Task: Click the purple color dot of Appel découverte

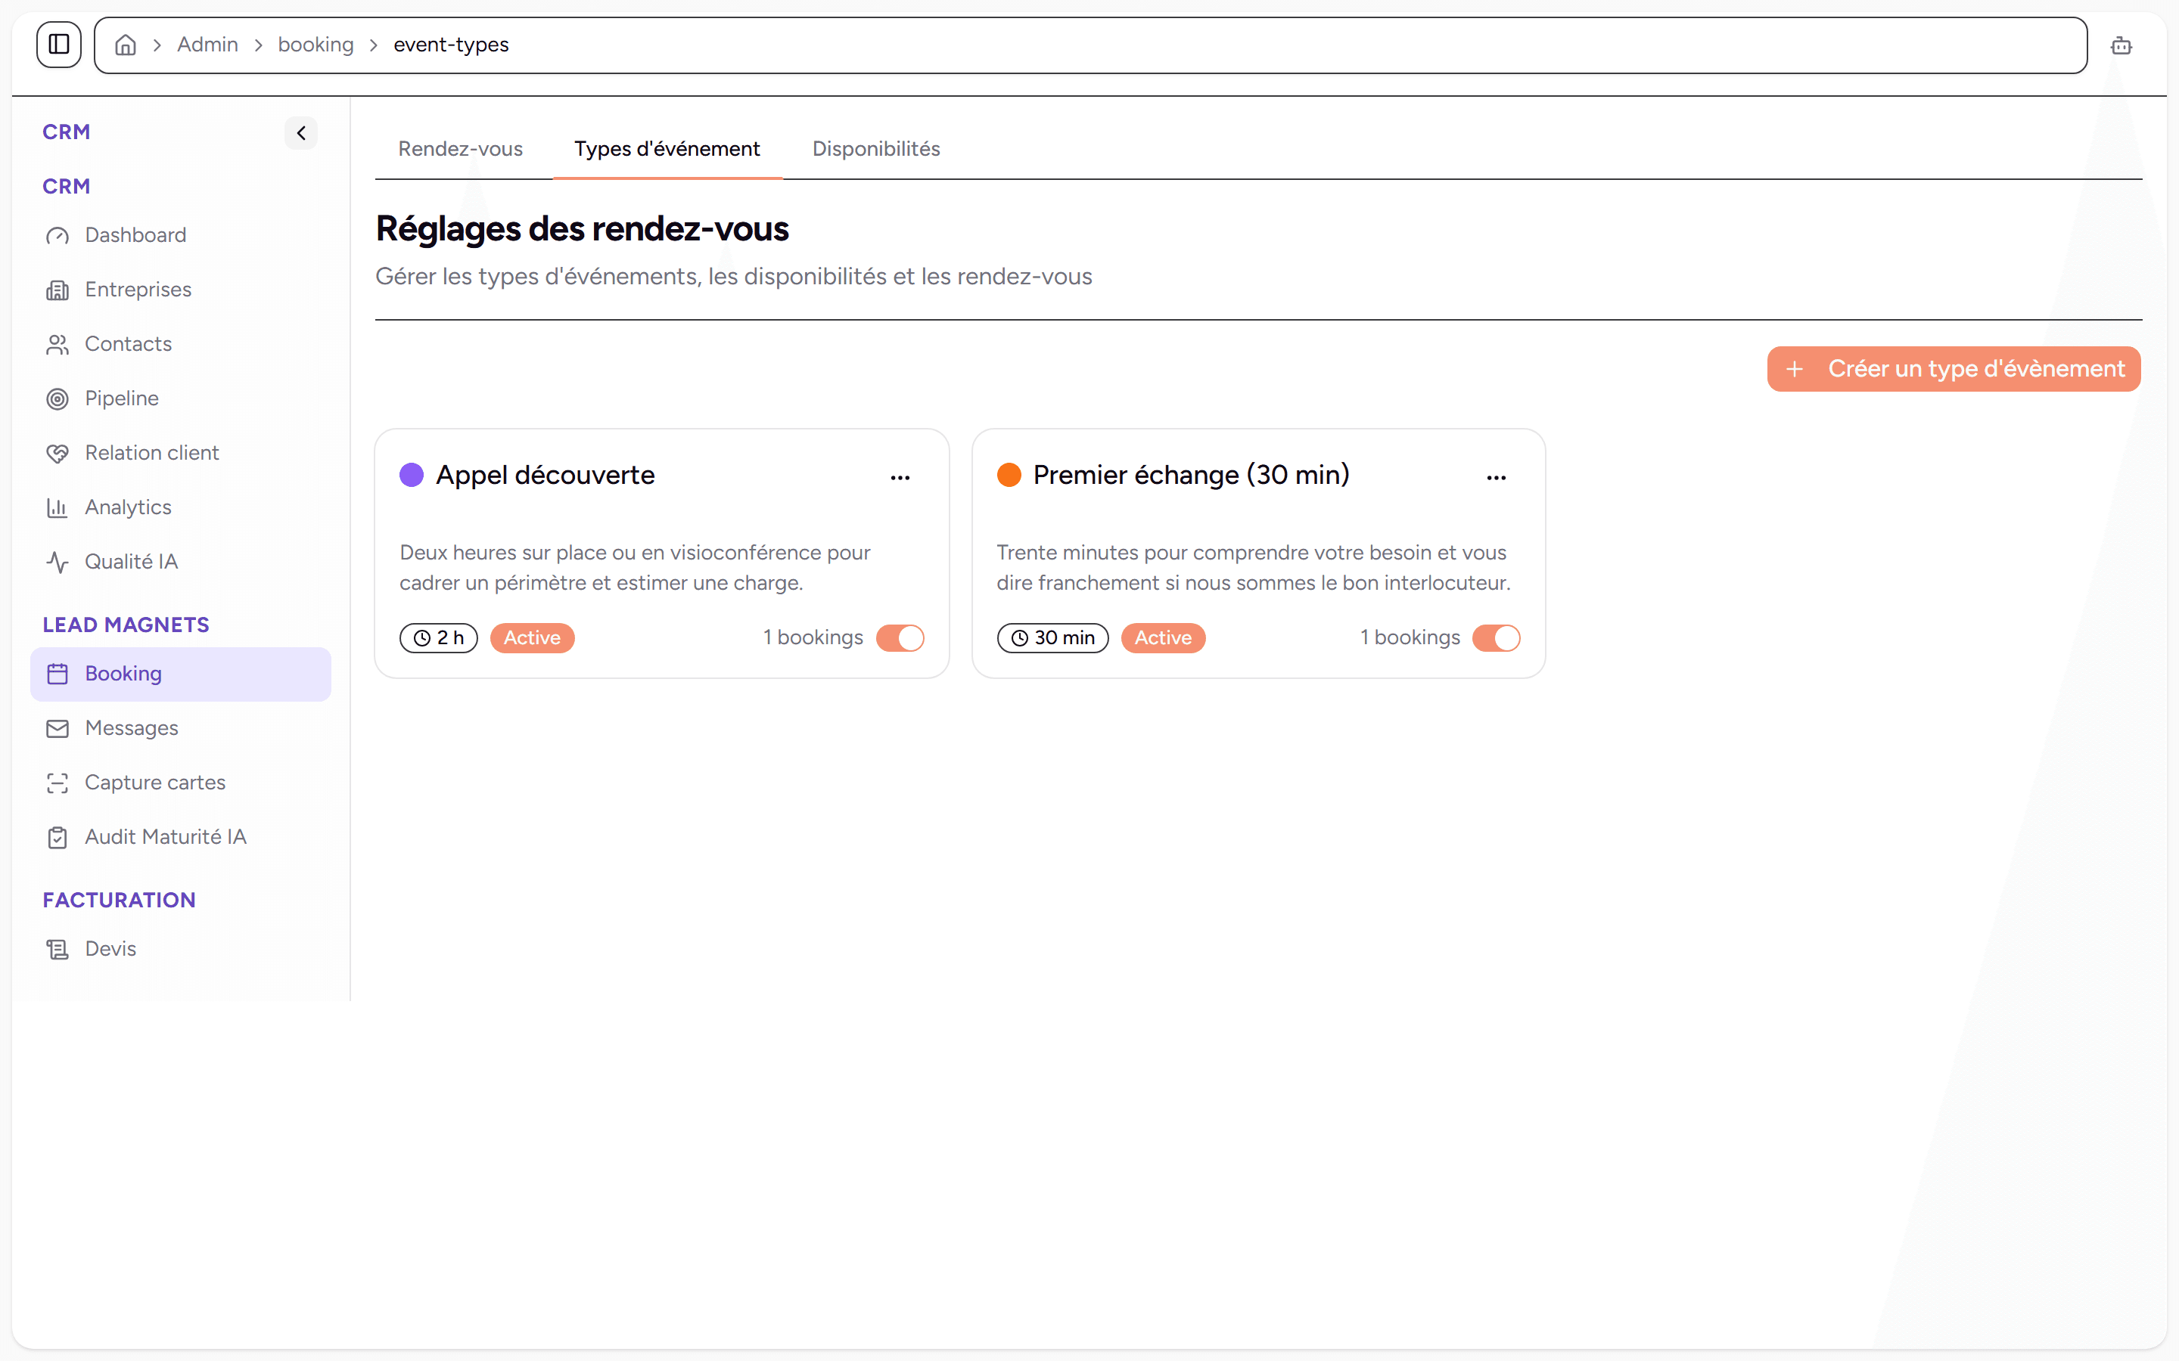Action: [412, 476]
